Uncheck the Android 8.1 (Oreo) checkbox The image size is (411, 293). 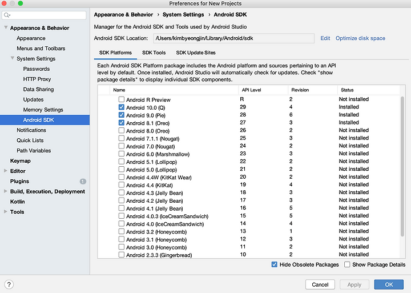coord(122,123)
